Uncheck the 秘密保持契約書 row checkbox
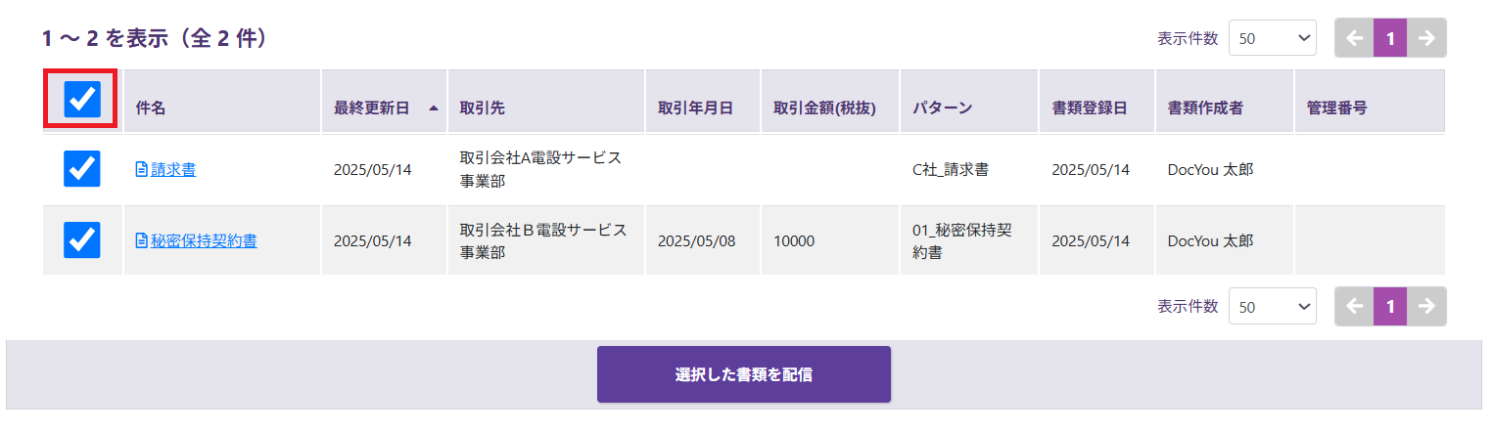This screenshot has height=431, width=1491. point(82,239)
